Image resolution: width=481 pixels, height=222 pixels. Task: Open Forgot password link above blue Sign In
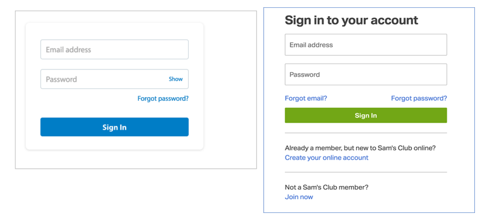tap(163, 98)
